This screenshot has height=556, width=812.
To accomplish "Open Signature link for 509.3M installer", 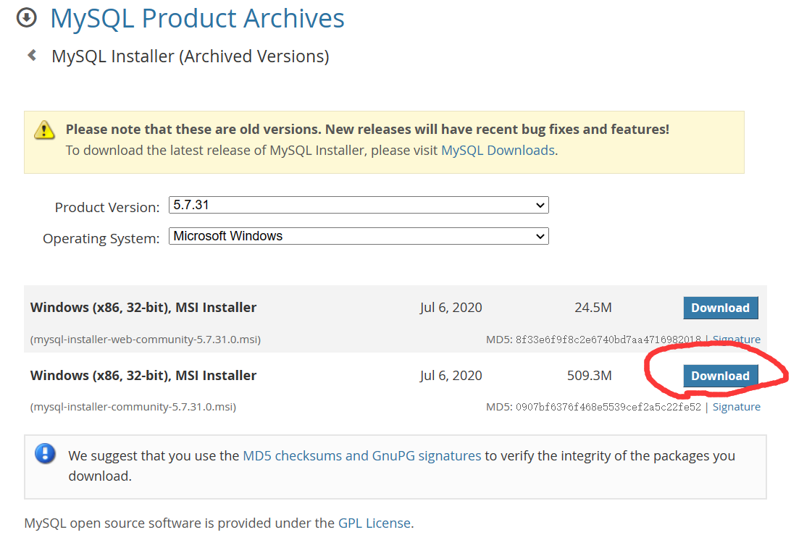I will tap(736, 407).
